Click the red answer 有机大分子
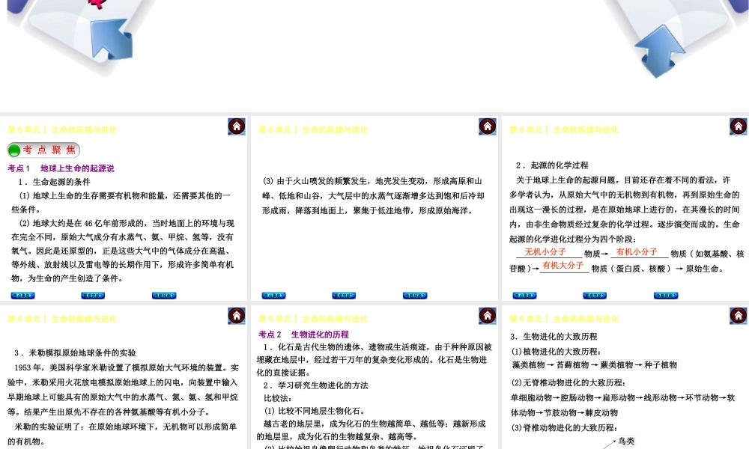This screenshot has height=449, width=749. coord(562,266)
